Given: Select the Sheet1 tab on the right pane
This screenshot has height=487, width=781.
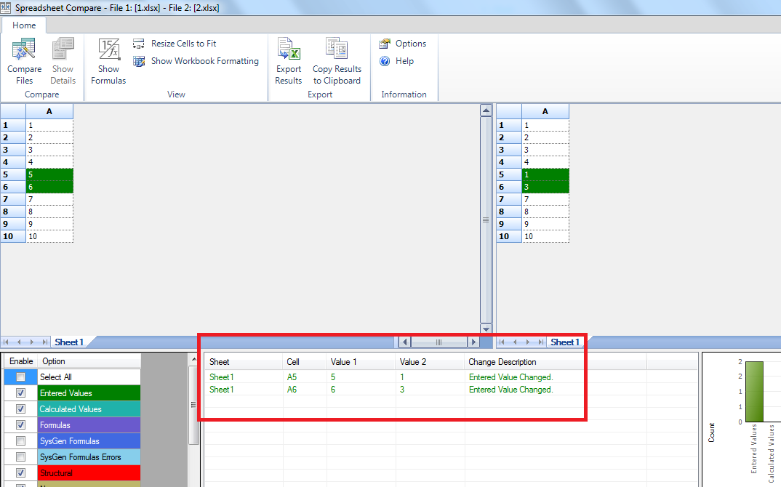Looking at the screenshot, I should coord(565,342).
